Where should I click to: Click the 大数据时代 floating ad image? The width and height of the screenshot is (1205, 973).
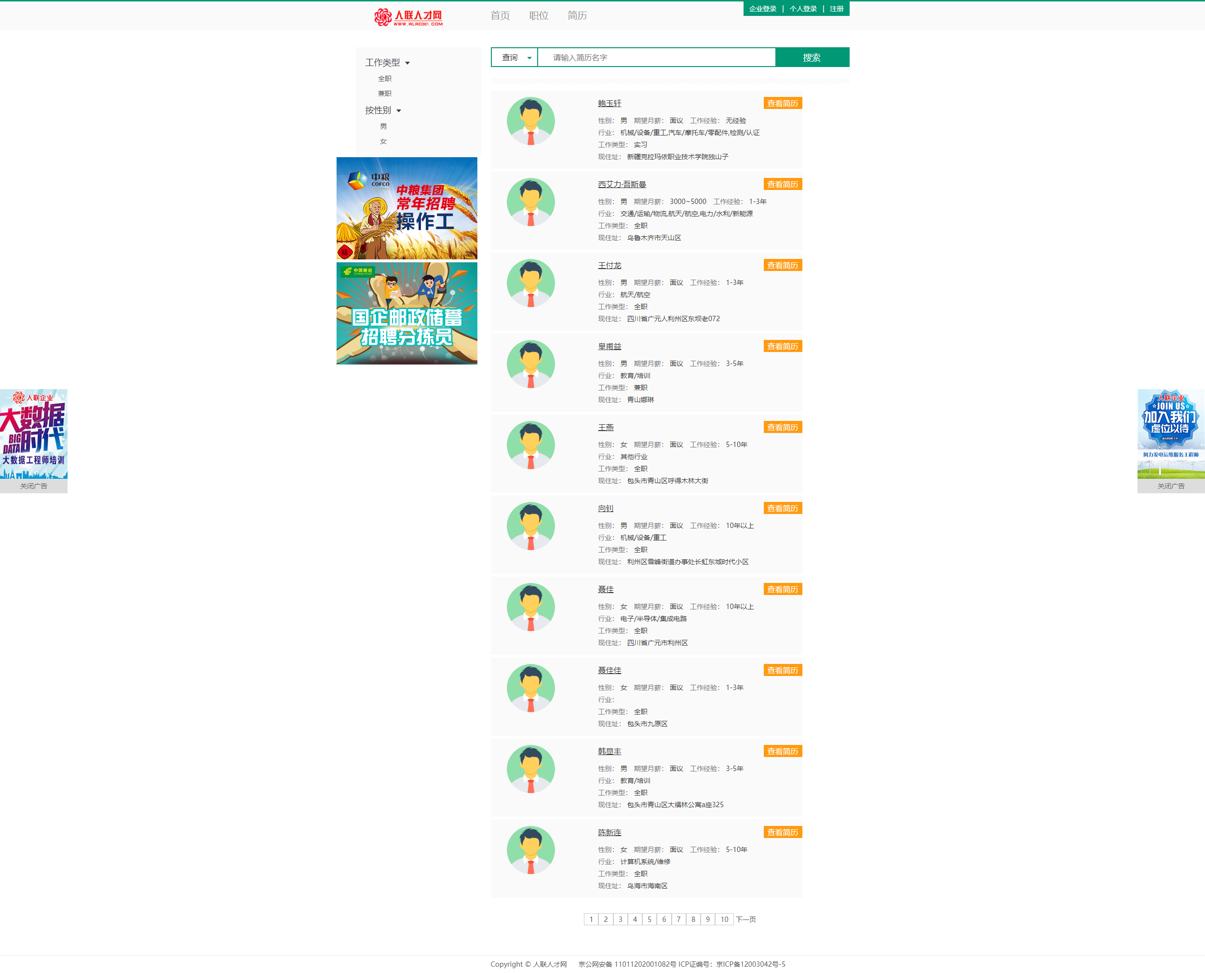point(34,433)
